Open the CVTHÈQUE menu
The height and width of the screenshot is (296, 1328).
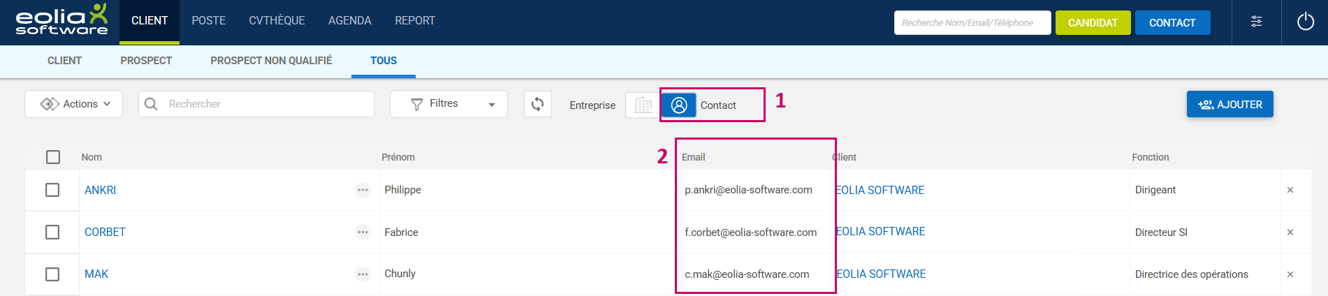coord(277,21)
